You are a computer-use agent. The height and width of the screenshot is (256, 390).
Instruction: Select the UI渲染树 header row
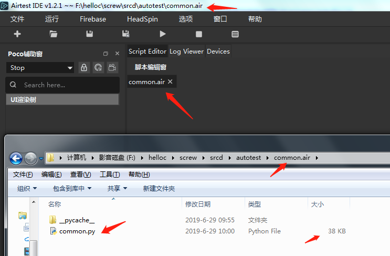tap(62, 99)
